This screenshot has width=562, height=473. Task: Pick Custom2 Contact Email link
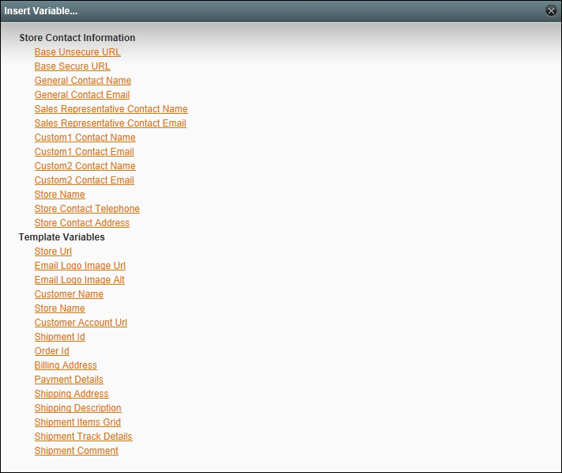tap(85, 180)
